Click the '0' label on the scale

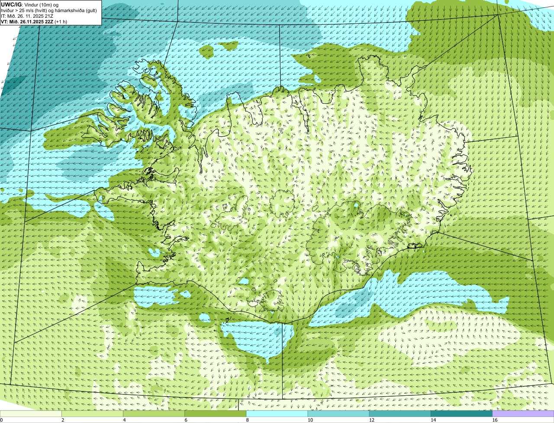click(x=1, y=420)
